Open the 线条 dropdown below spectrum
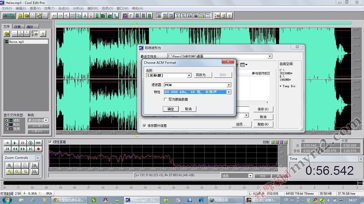Screen dimensions: 364x204 point(250,176)
